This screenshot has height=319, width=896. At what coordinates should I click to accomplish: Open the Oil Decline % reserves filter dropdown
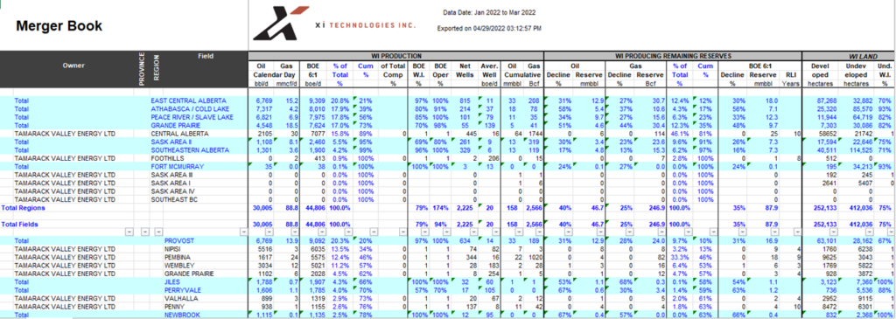[x=569, y=232]
